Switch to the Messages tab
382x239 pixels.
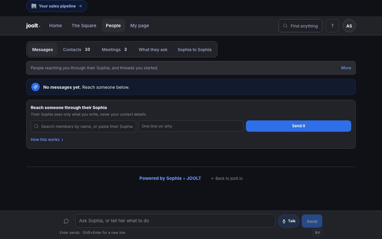point(42,50)
